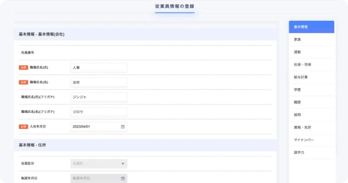The width and height of the screenshot is (348, 183).
Task: Open the 通勤 section
Action: (311, 52)
